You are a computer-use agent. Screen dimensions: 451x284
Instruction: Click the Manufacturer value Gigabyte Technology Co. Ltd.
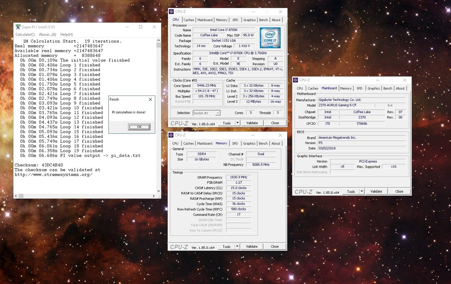point(362,100)
